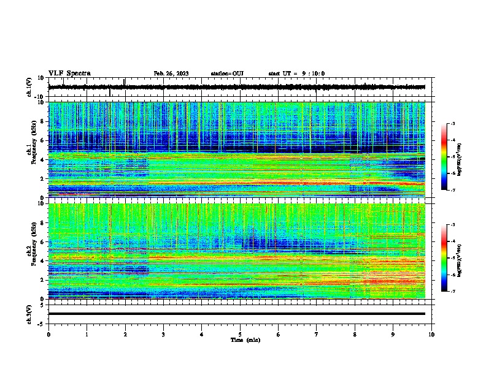
Task: Click the '-7' label on ch.2 colorbar
Action: tap(452, 291)
